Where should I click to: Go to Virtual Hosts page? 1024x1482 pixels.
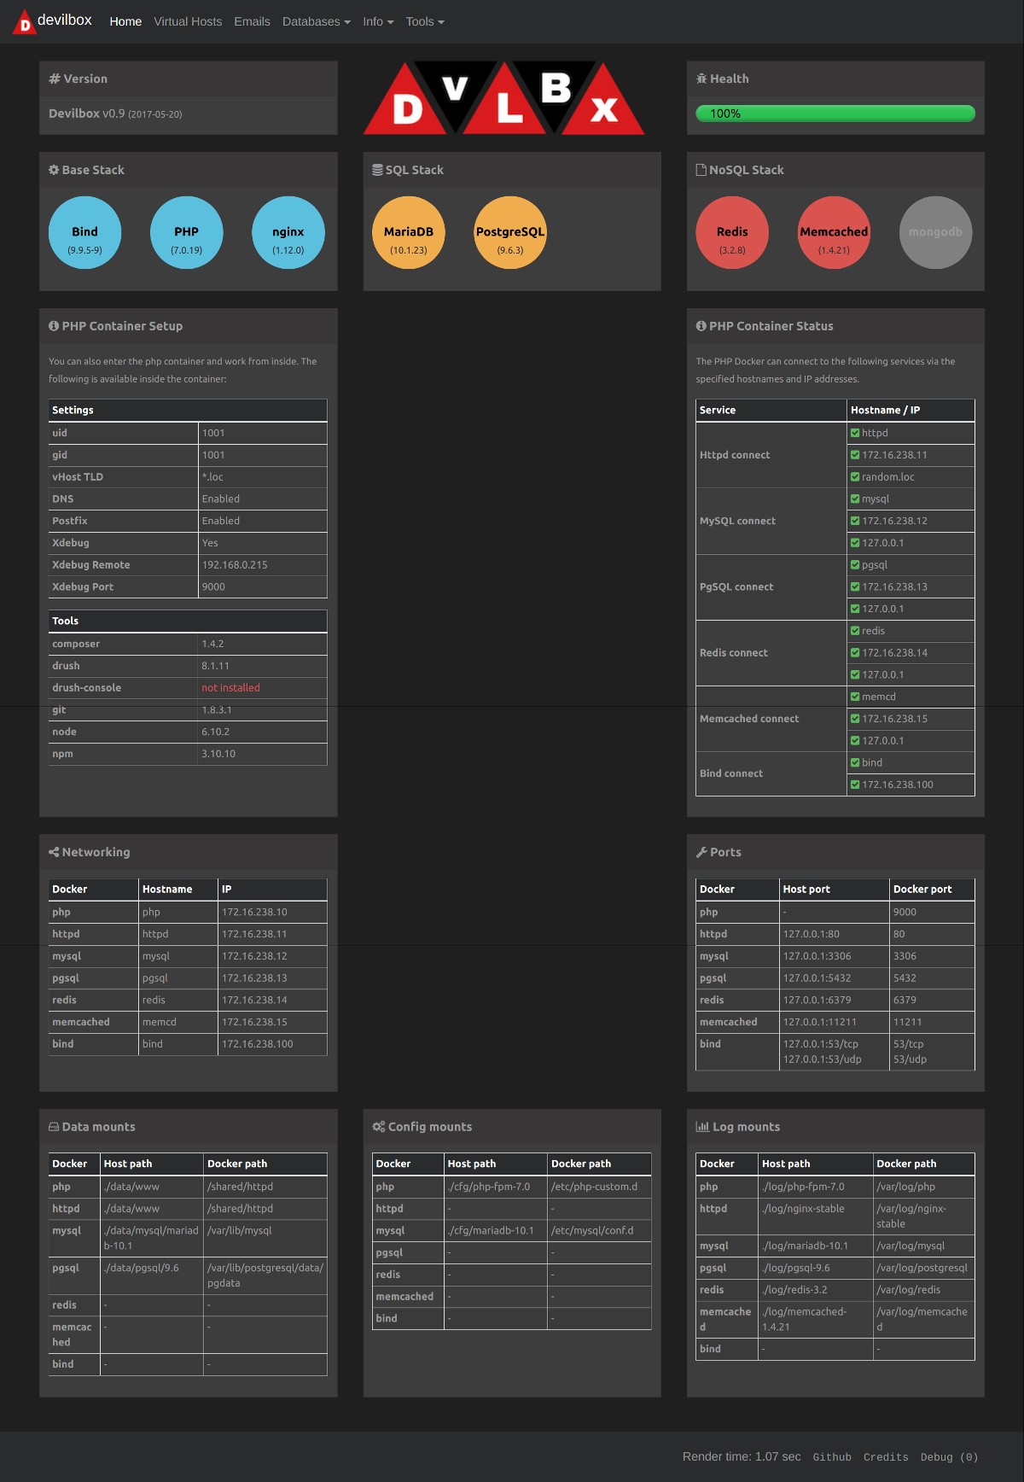[188, 21]
